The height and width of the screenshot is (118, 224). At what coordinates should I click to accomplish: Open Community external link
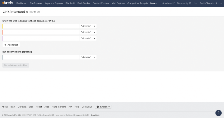pyautogui.click(x=184, y=3)
